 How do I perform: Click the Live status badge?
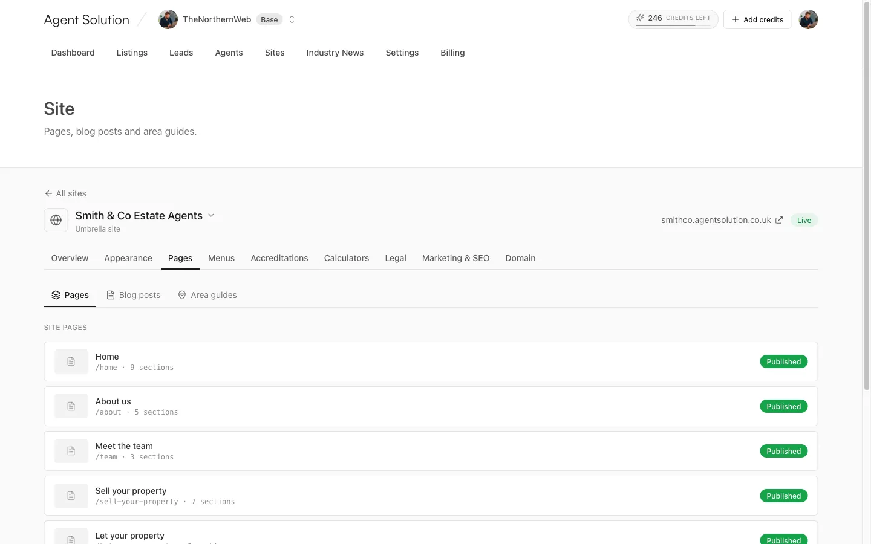coord(804,220)
